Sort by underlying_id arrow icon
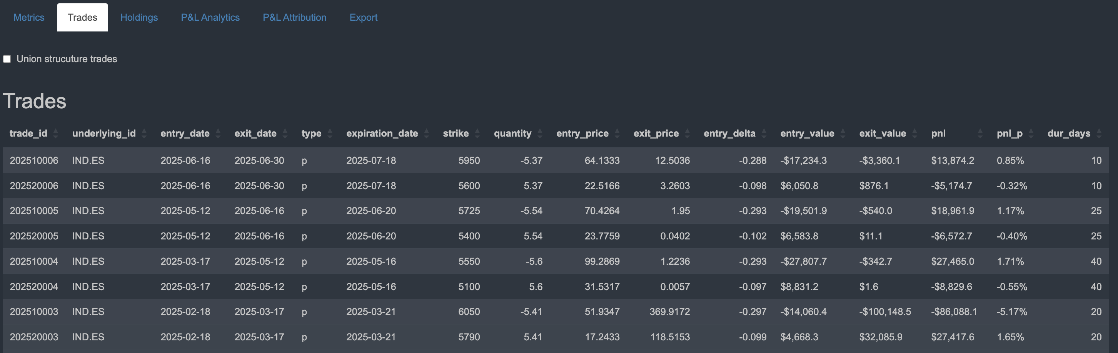This screenshot has height=353, width=1118. 144,134
